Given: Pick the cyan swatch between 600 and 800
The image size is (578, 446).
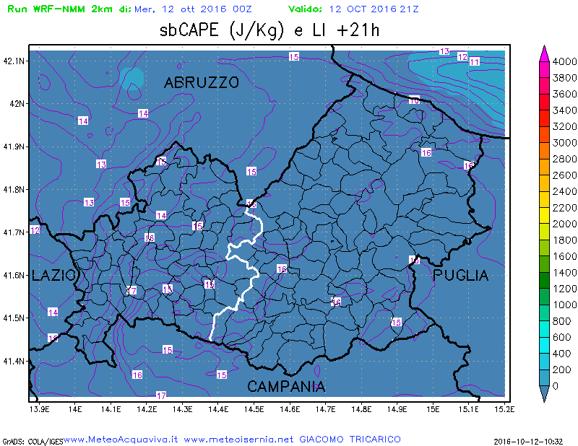Looking at the screenshot, I should (545, 329).
